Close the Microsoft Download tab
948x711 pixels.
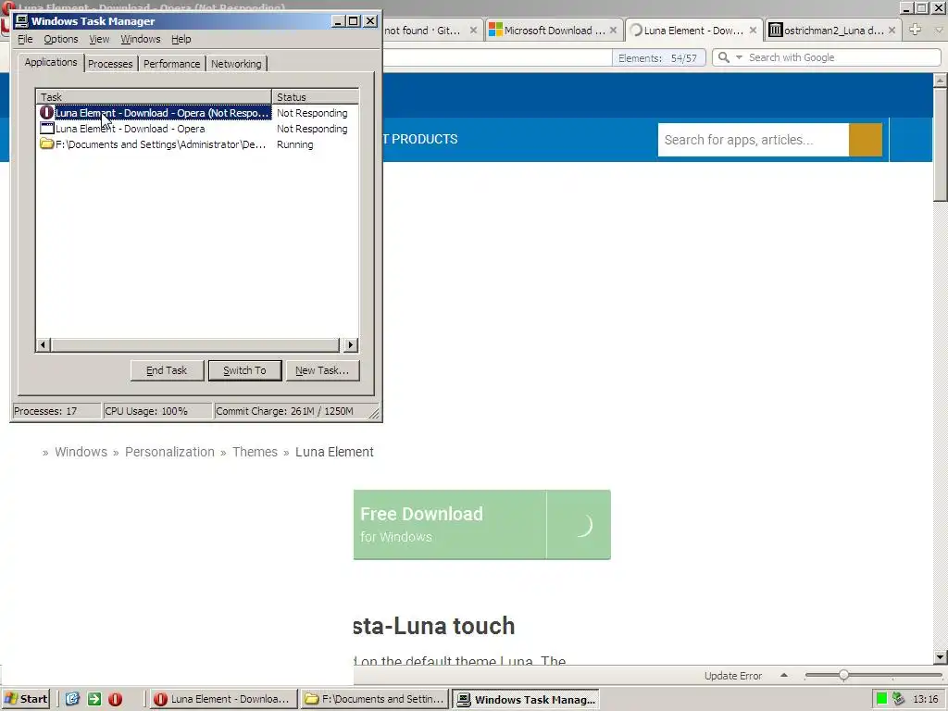tap(613, 31)
